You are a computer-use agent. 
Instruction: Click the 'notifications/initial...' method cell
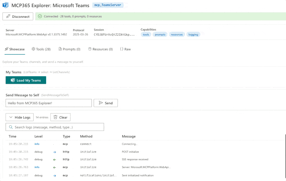click(98, 176)
